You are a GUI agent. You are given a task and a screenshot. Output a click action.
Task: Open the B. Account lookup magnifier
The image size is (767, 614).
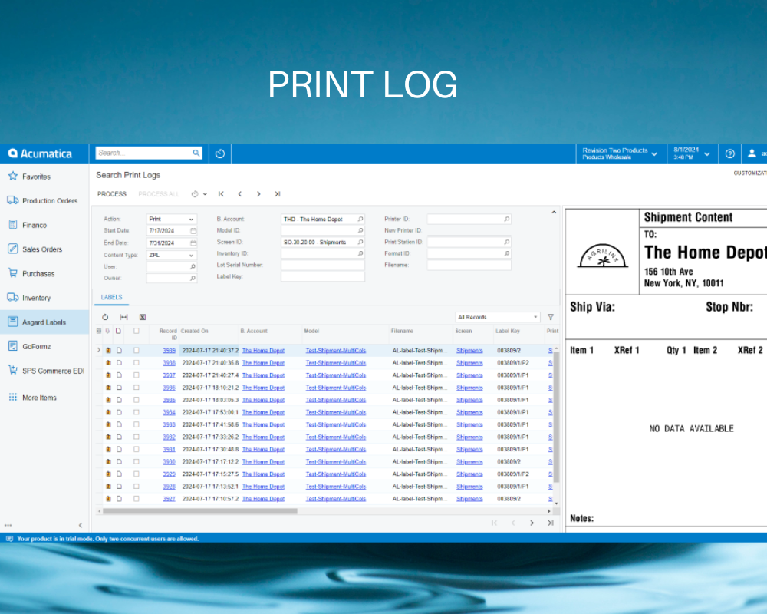360,219
